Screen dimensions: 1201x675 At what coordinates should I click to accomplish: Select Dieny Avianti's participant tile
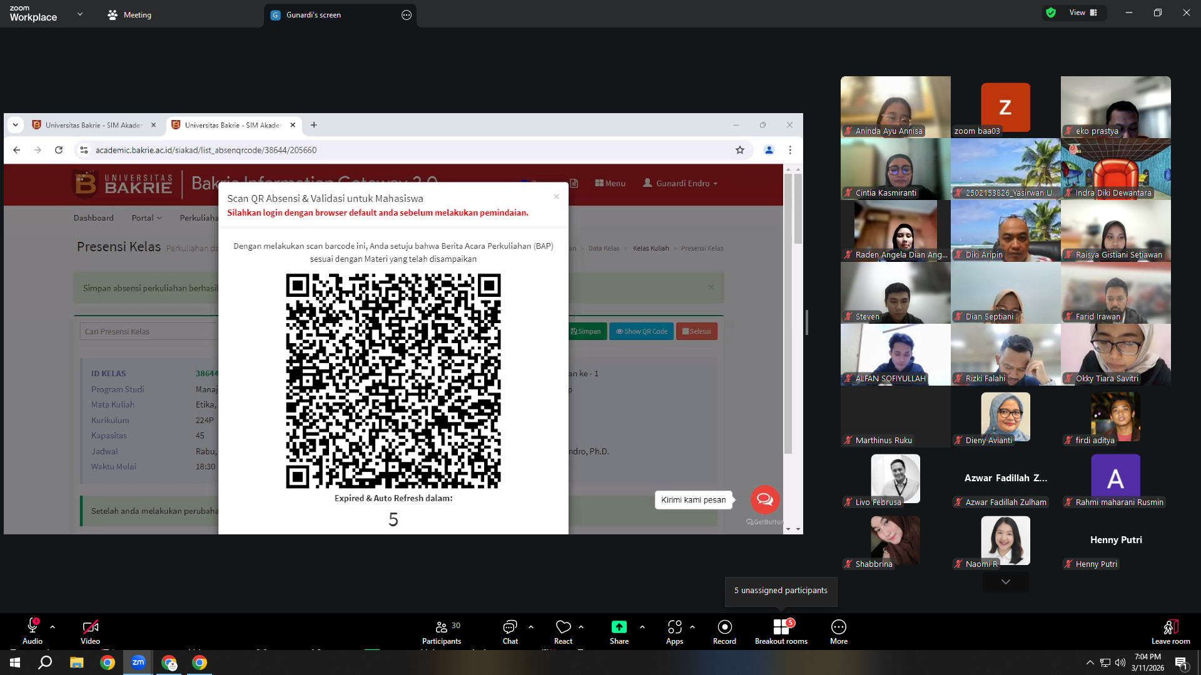click(x=1006, y=416)
